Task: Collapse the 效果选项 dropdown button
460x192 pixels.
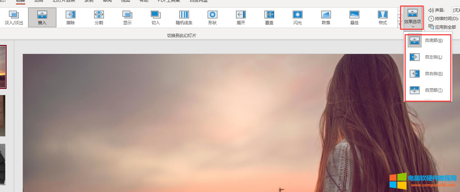Action: point(413,17)
